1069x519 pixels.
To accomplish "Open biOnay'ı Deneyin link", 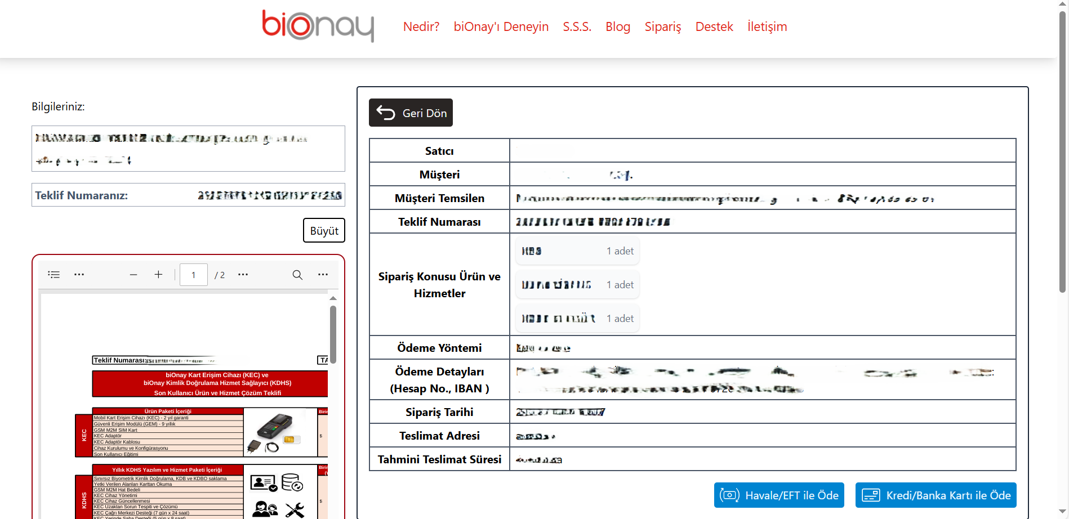I will [501, 26].
